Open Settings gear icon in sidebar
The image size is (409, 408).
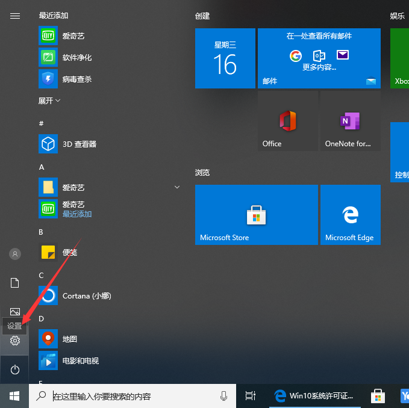pyautogui.click(x=15, y=341)
